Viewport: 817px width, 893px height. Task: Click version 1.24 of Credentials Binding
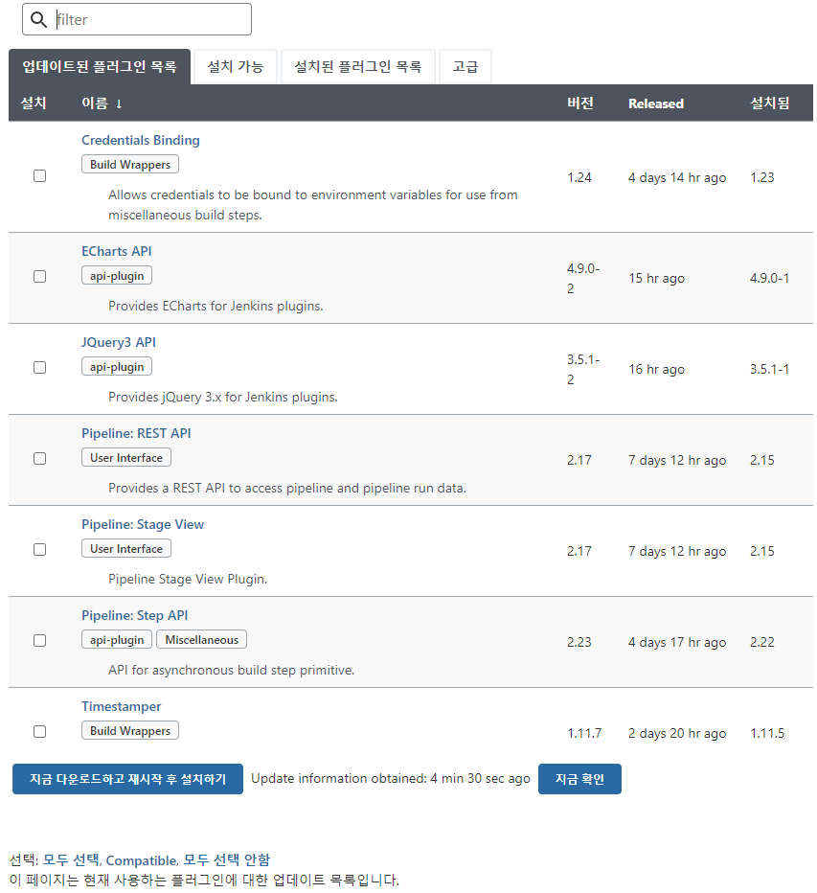pyautogui.click(x=579, y=177)
